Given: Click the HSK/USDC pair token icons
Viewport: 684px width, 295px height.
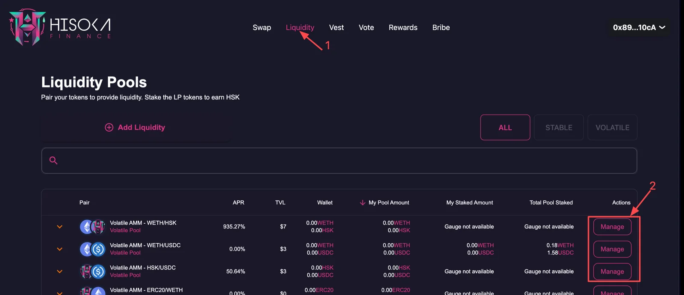Looking at the screenshot, I should (x=92, y=272).
